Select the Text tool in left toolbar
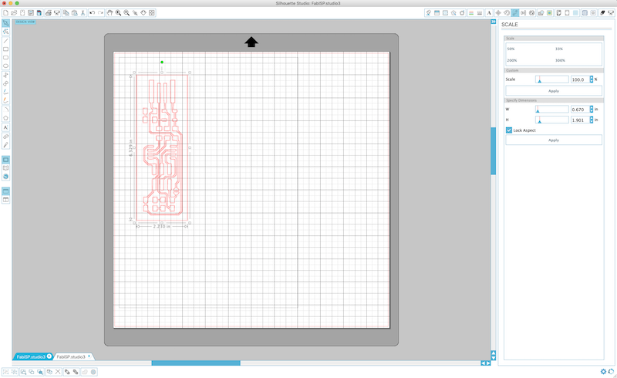The width and height of the screenshot is (617, 378). [6, 127]
